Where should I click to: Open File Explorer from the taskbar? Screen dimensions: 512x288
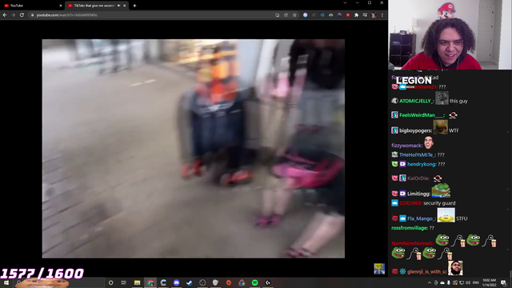point(137,282)
